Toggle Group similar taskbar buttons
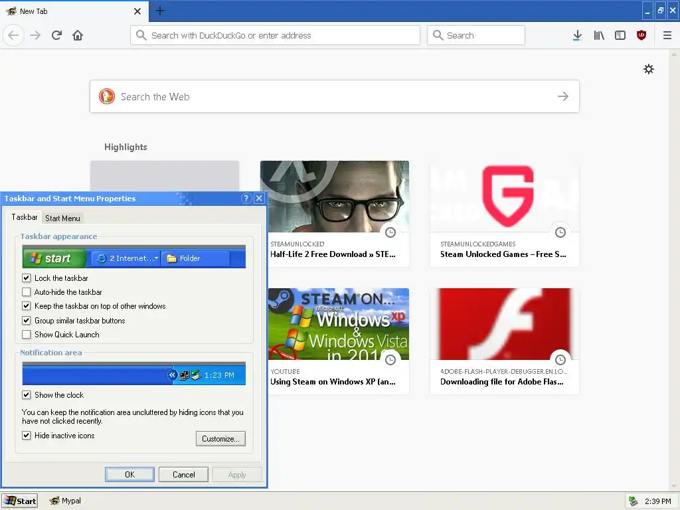The width and height of the screenshot is (680, 510). 27,321
